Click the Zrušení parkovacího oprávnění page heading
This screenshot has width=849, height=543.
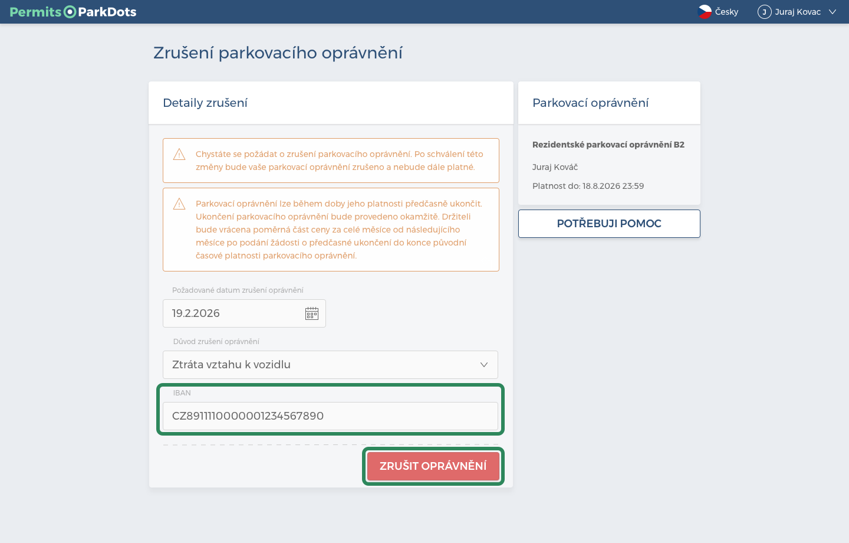[x=278, y=53]
